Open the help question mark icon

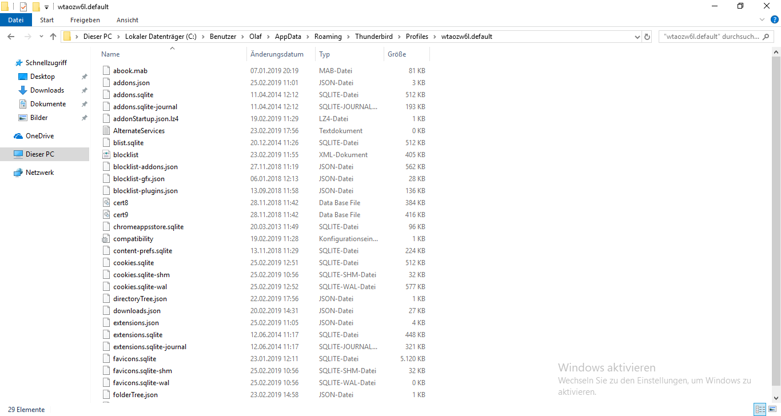point(774,19)
